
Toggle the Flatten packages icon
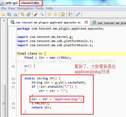(x=28, y=14)
